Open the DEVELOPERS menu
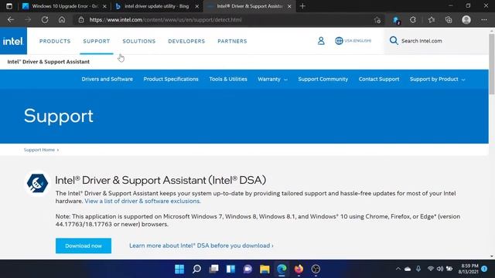This screenshot has width=495, height=278. [186, 41]
